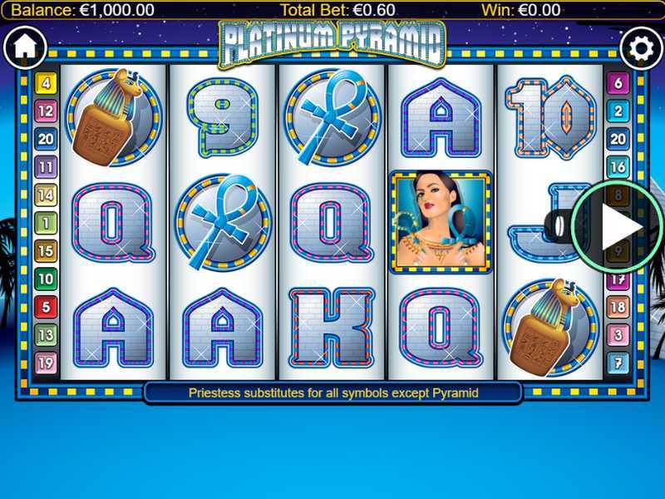The image size is (665, 499).
Task: Click the K symbol on the third reel
Action: (332, 328)
